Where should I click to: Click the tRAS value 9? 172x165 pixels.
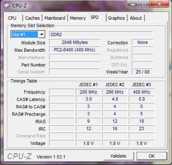tap(88, 121)
